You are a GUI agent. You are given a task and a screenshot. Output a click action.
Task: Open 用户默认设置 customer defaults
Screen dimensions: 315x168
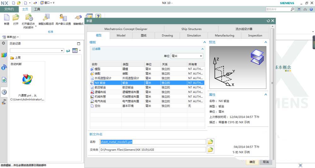pos(63,17)
